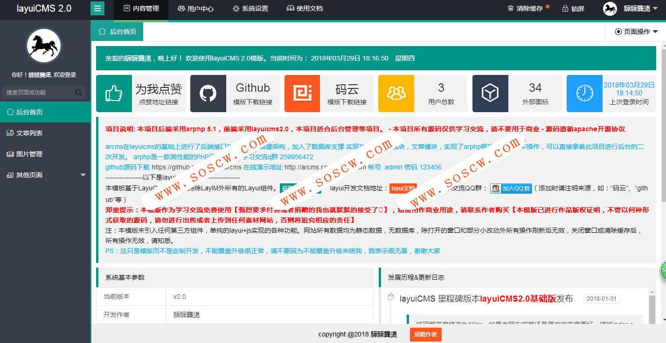Click the 发展历程&更新日志 panel header

point(518,277)
